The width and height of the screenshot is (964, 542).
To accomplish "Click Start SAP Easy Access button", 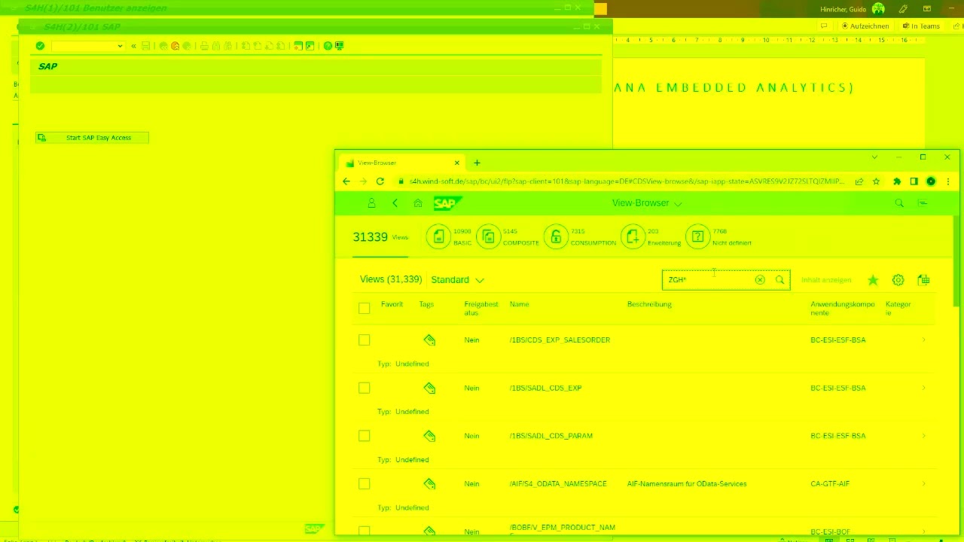I will [92, 138].
